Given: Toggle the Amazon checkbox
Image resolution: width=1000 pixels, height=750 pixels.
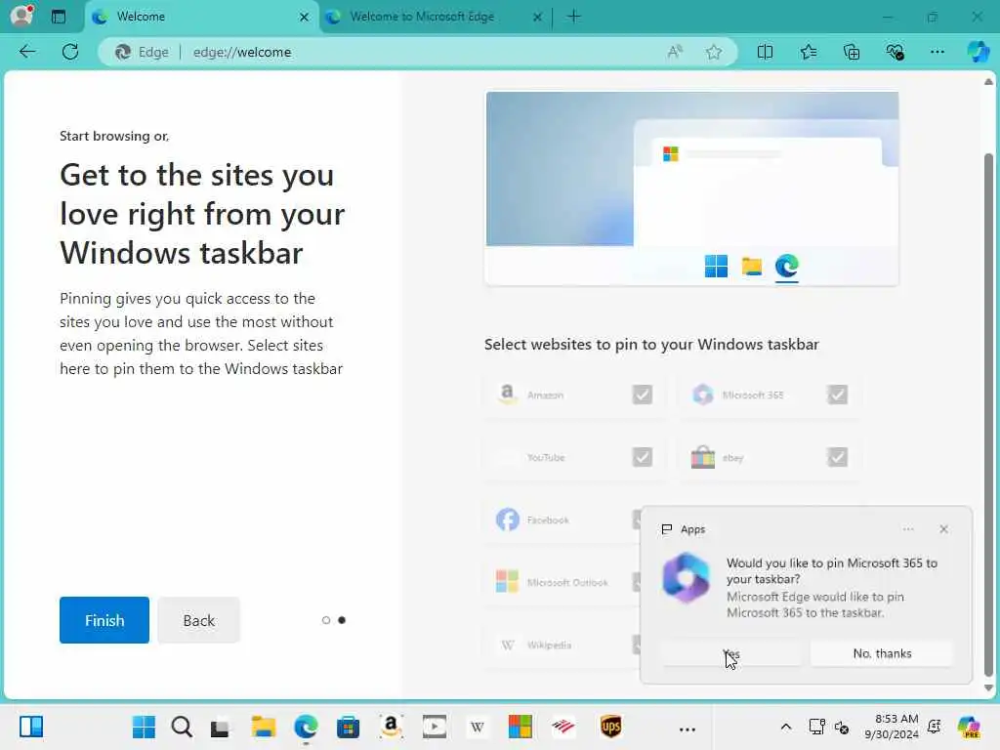Looking at the screenshot, I should [643, 395].
